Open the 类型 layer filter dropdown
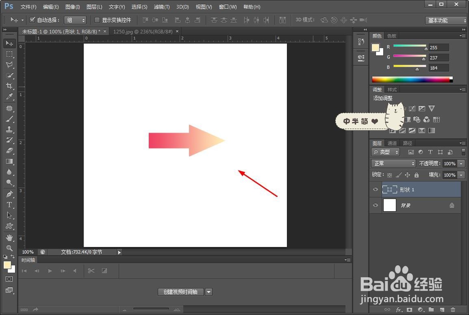 386,152
